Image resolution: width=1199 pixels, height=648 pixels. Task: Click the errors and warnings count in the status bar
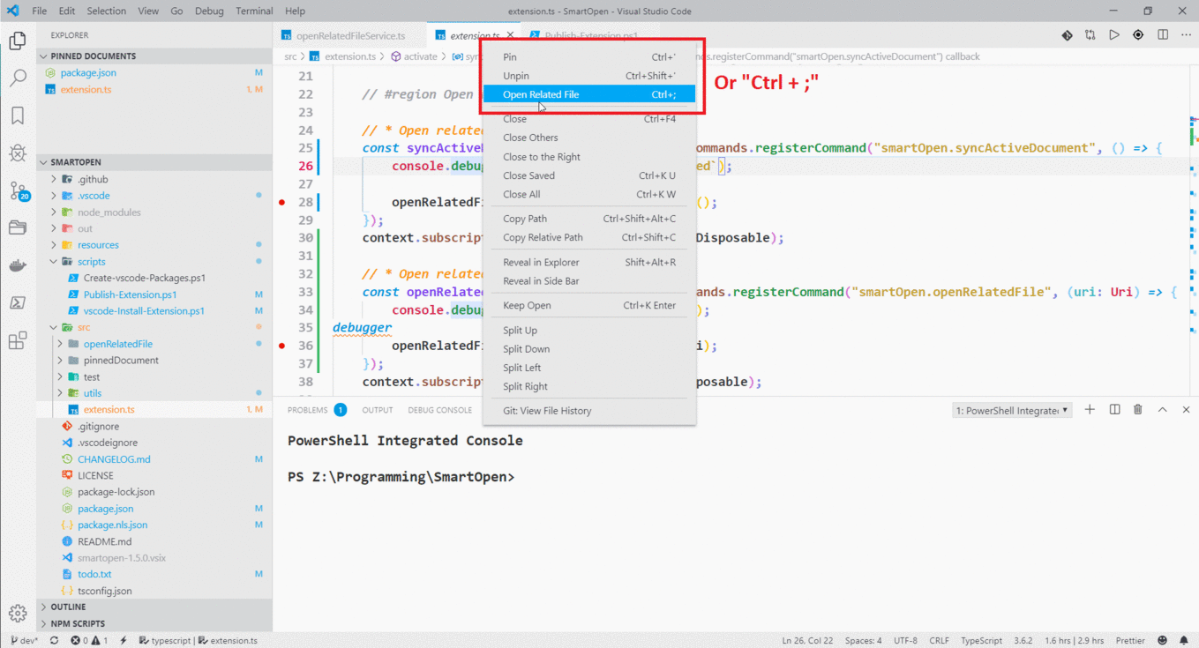click(x=89, y=641)
